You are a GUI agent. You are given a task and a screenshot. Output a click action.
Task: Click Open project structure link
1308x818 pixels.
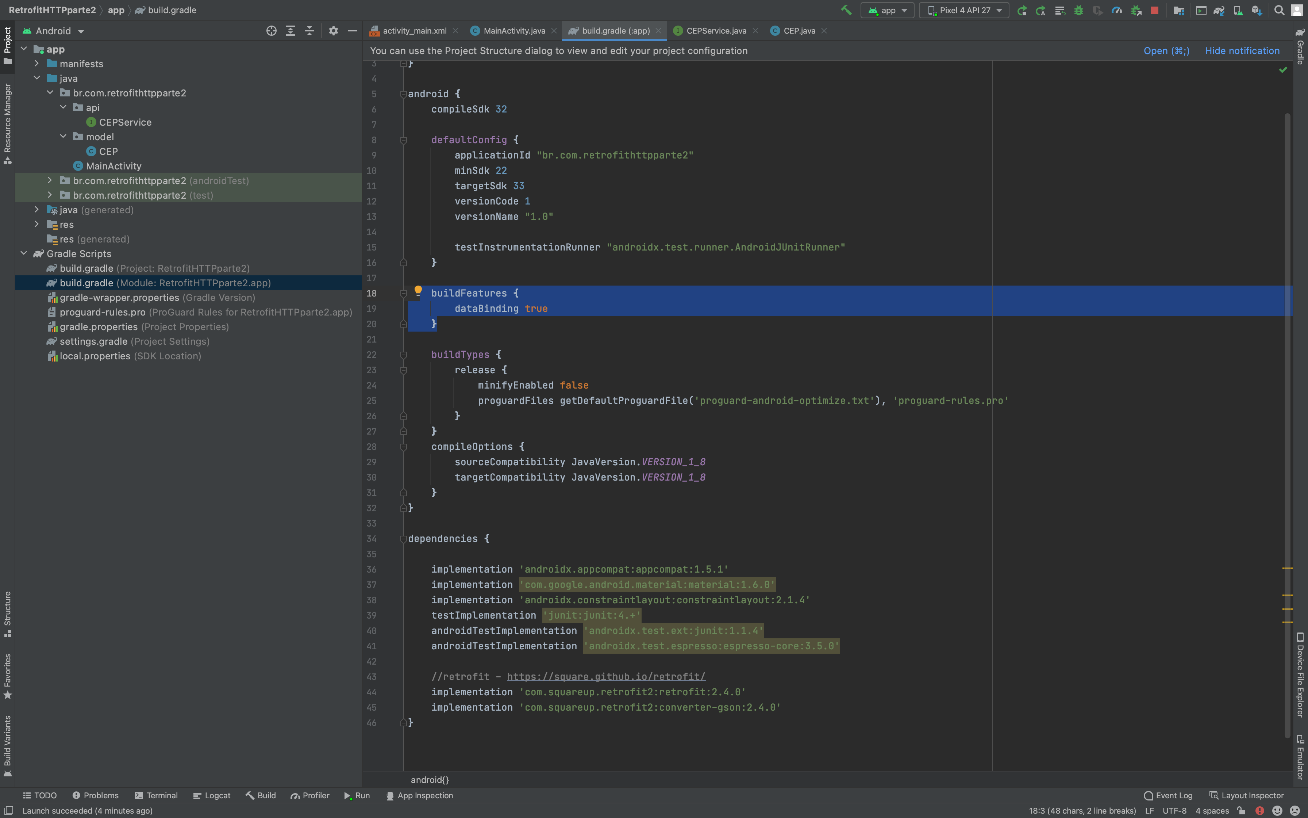[x=1166, y=50]
